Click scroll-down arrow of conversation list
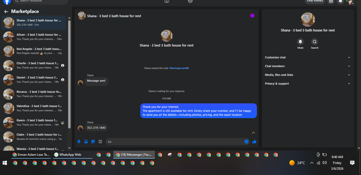 point(70,148)
